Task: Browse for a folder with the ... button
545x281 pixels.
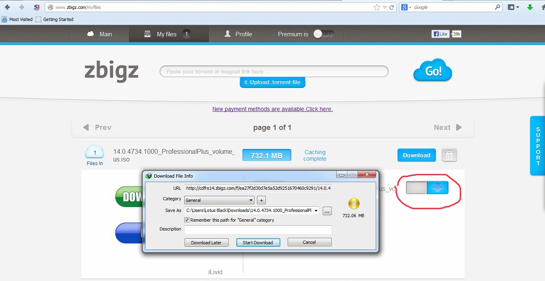Action: 327,211
